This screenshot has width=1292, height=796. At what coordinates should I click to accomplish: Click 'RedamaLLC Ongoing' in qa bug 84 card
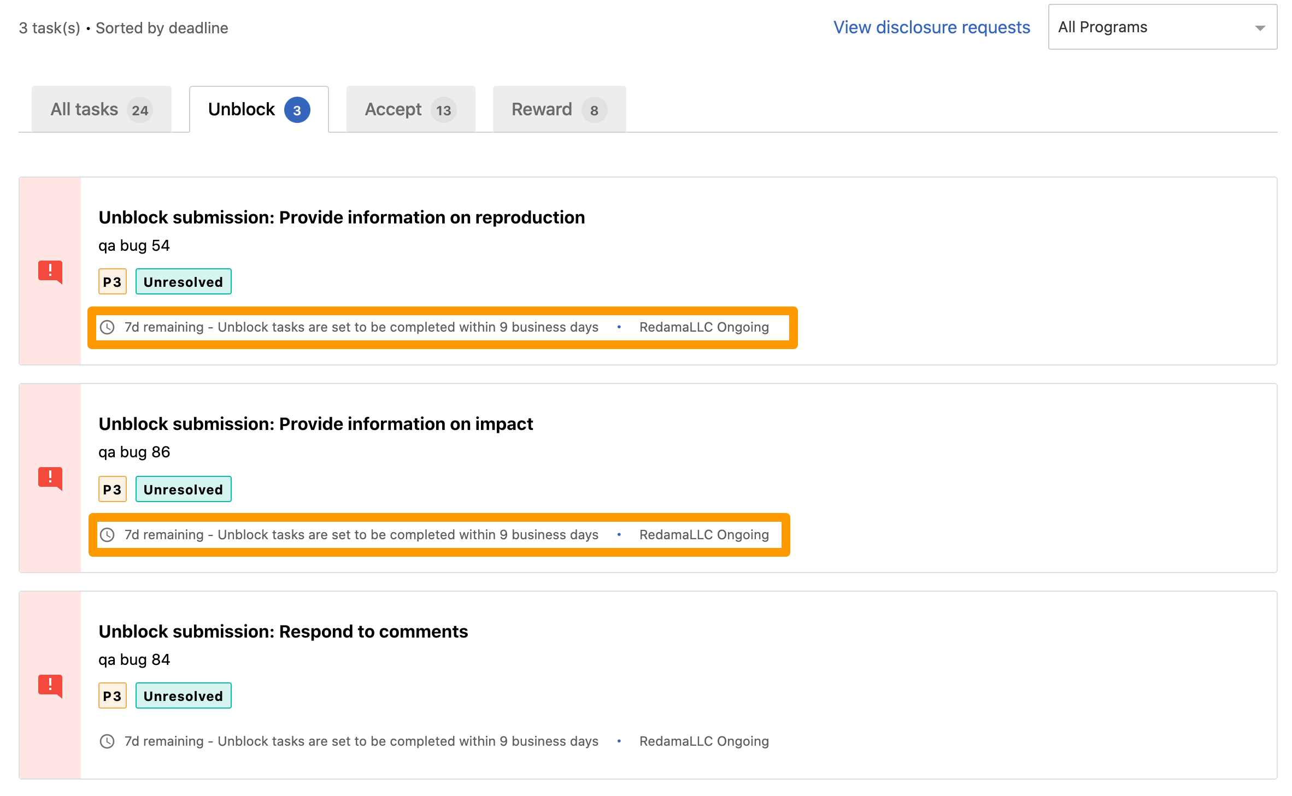point(704,741)
